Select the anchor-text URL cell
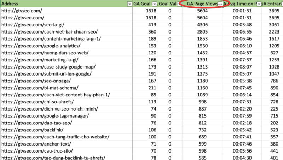 (67, 144)
